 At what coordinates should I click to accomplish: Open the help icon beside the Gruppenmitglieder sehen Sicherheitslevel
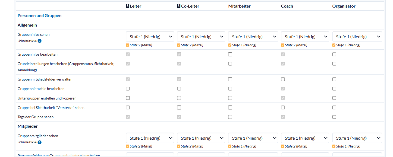[40, 142]
